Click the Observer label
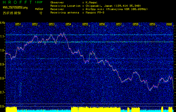176x112 pixels. coord(57,2)
